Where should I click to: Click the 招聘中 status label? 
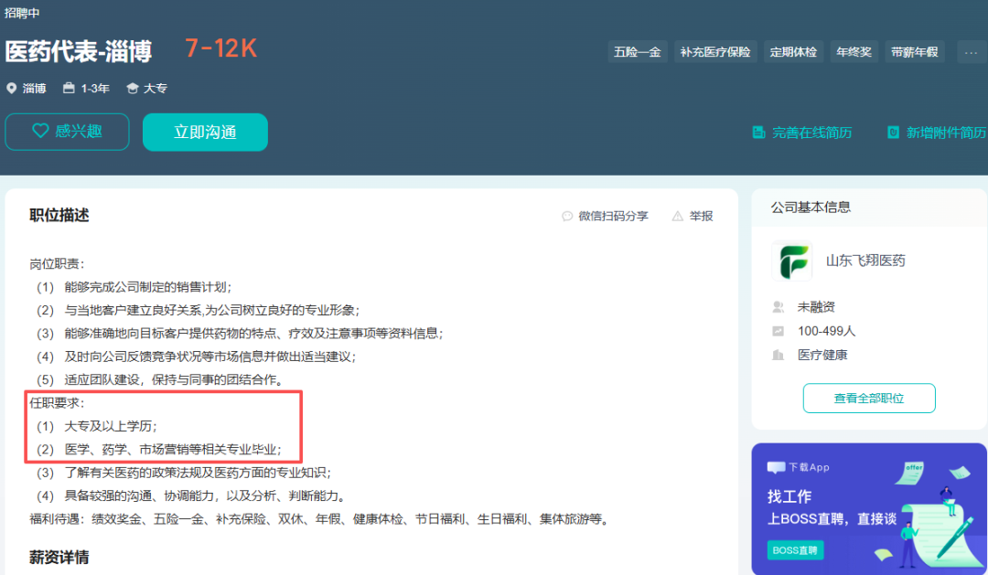[22, 13]
